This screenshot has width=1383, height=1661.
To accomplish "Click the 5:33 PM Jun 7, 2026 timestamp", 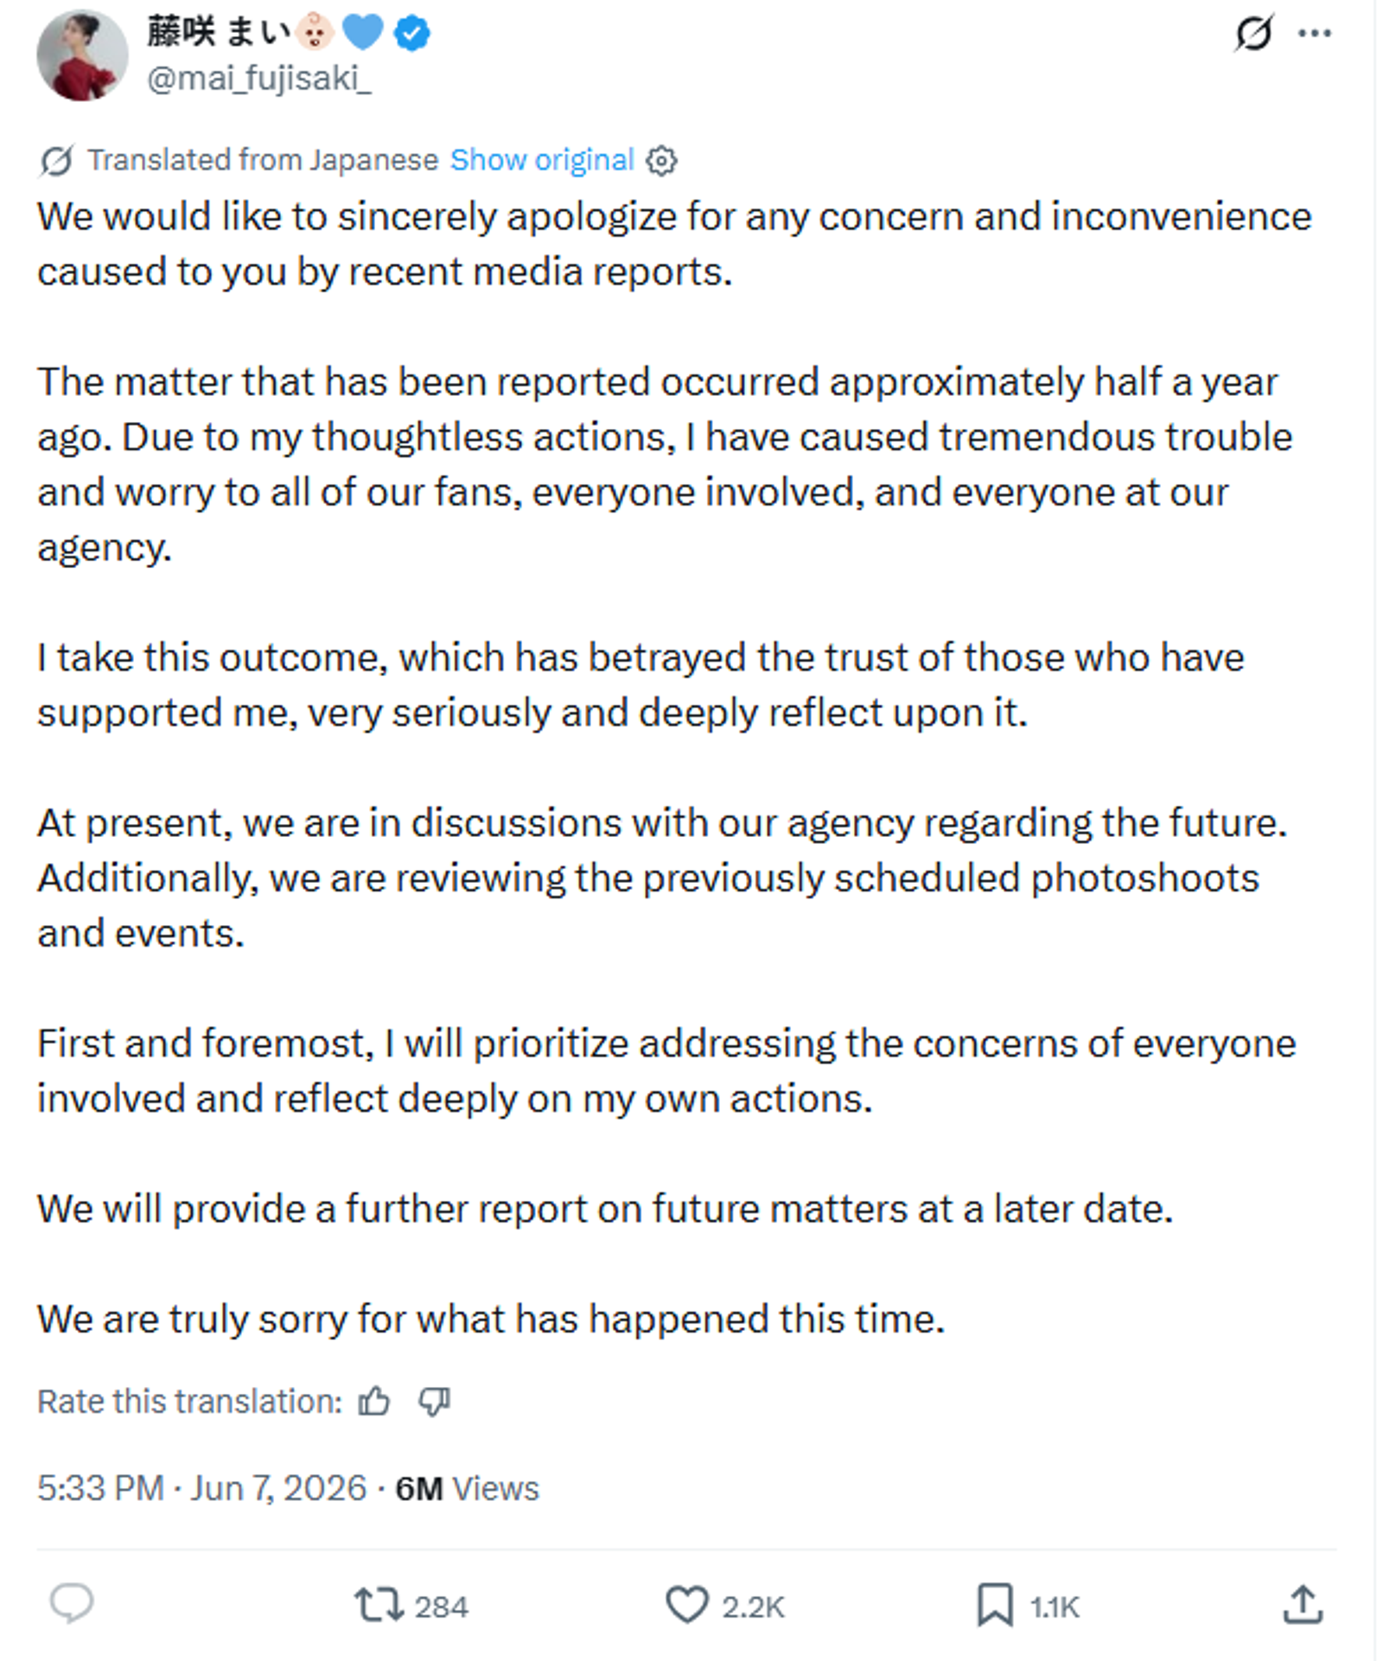I will click(202, 1488).
